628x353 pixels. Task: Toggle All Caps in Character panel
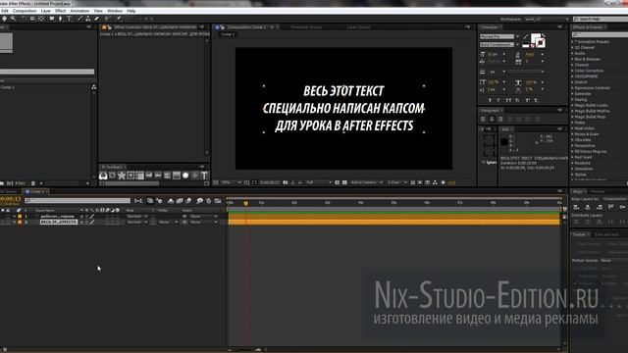coord(508,100)
